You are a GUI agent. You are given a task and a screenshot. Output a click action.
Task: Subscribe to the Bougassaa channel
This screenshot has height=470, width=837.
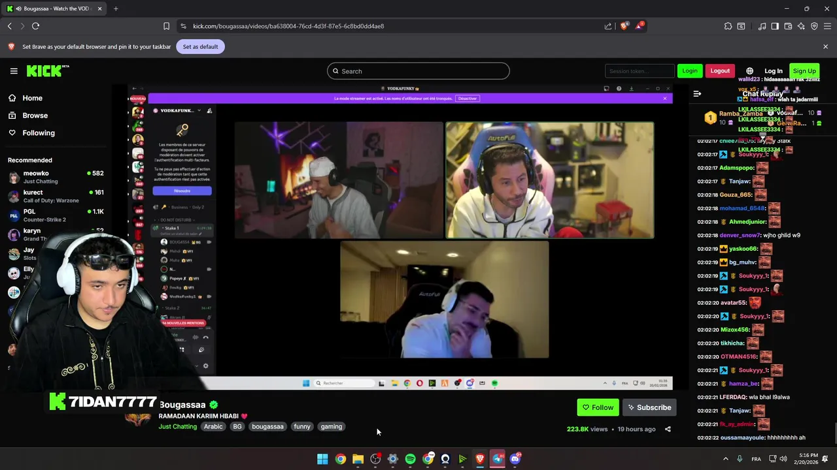pyautogui.click(x=650, y=407)
